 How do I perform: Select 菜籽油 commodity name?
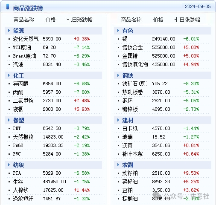click(x=130, y=182)
